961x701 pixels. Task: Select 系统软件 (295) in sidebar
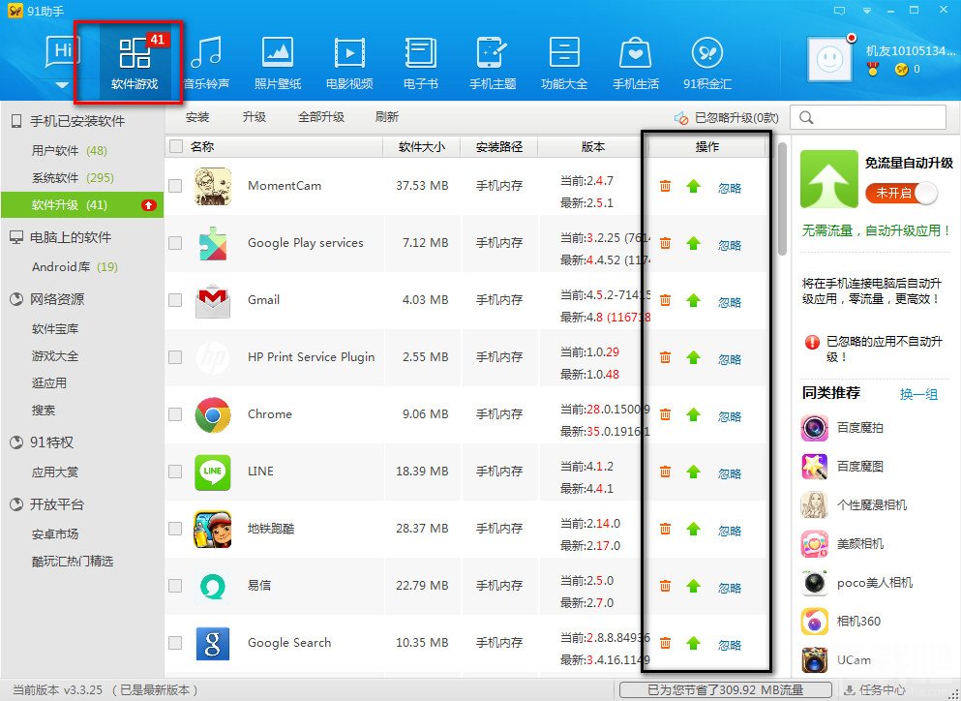73,177
